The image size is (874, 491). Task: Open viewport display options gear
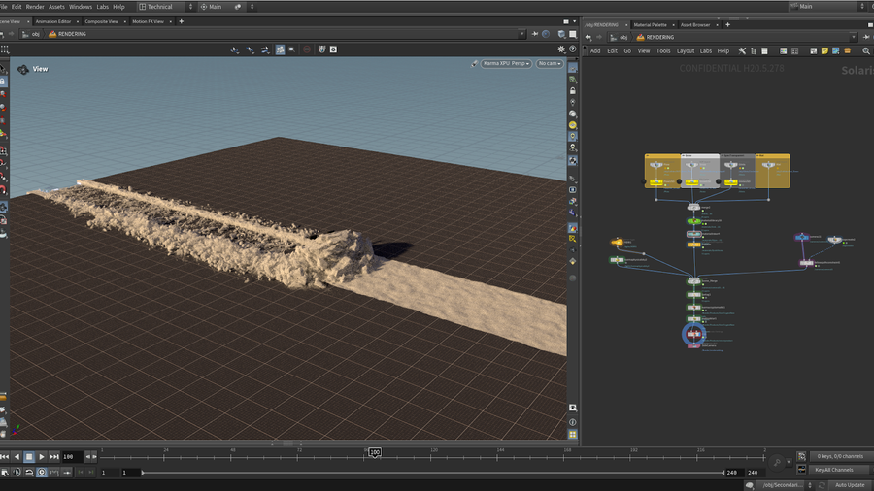click(x=561, y=49)
